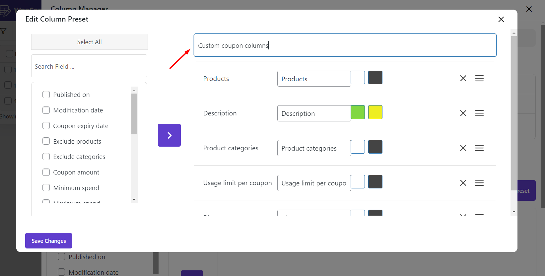Image resolution: width=545 pixels, height=276 pixels.
Task: Delete the Usage limit per coupon row
Action: pyautogui.click(x=463, y=183)
